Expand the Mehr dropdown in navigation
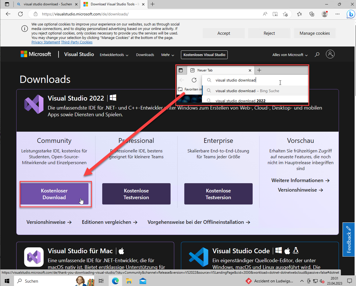The image size is (356, 286). (x=168, y=55)
